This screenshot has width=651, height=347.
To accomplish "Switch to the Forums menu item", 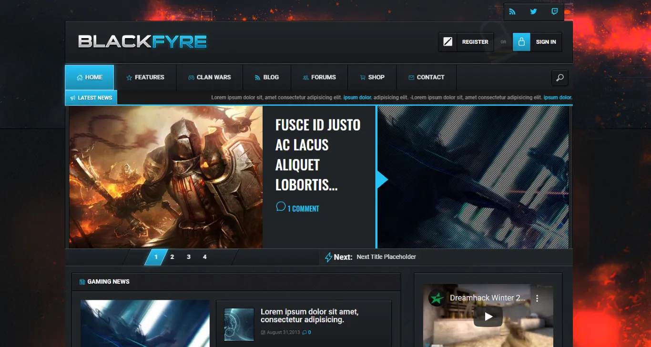I will (x=319, y=77).
